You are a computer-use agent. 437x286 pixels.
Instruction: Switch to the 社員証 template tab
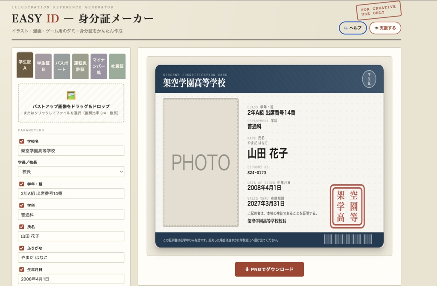click(117, 66)
